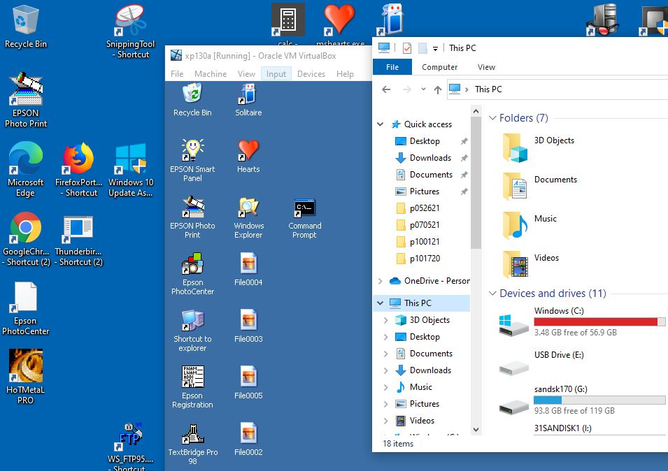Select Windows Explorer icon in the VM
The height and width of the screenshot is (471, 668).
(248, 217)
